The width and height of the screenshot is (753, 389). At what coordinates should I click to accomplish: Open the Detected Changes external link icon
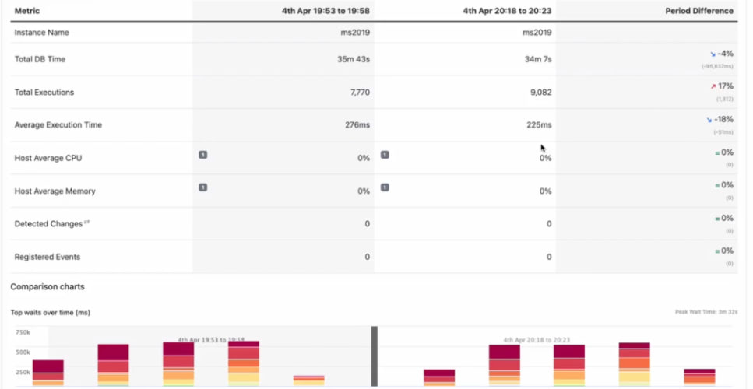tap(86, 223)
